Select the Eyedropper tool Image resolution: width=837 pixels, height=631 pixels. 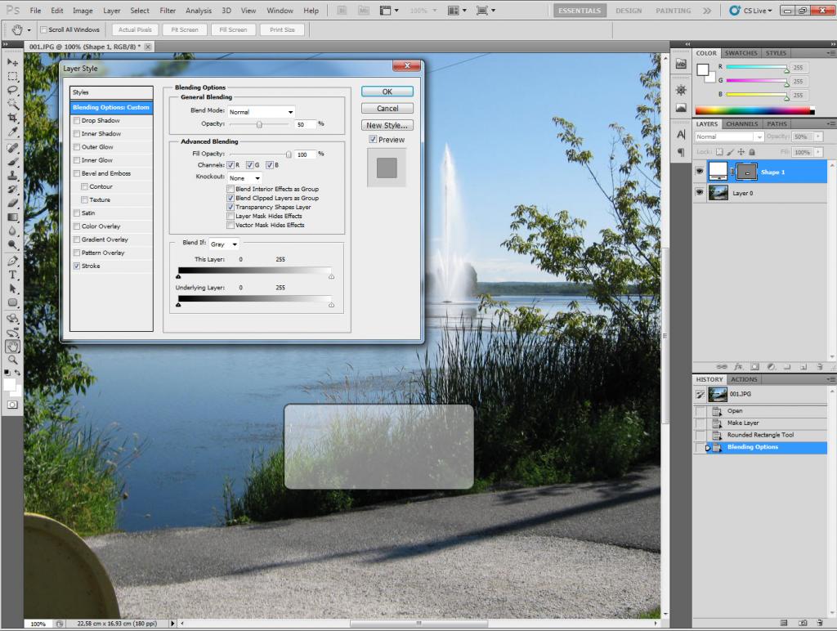tap(12, 132)
